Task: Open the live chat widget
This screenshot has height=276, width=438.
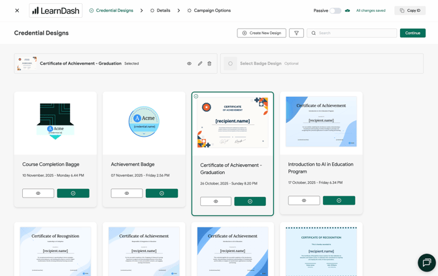Action: [x=426, y=262]
